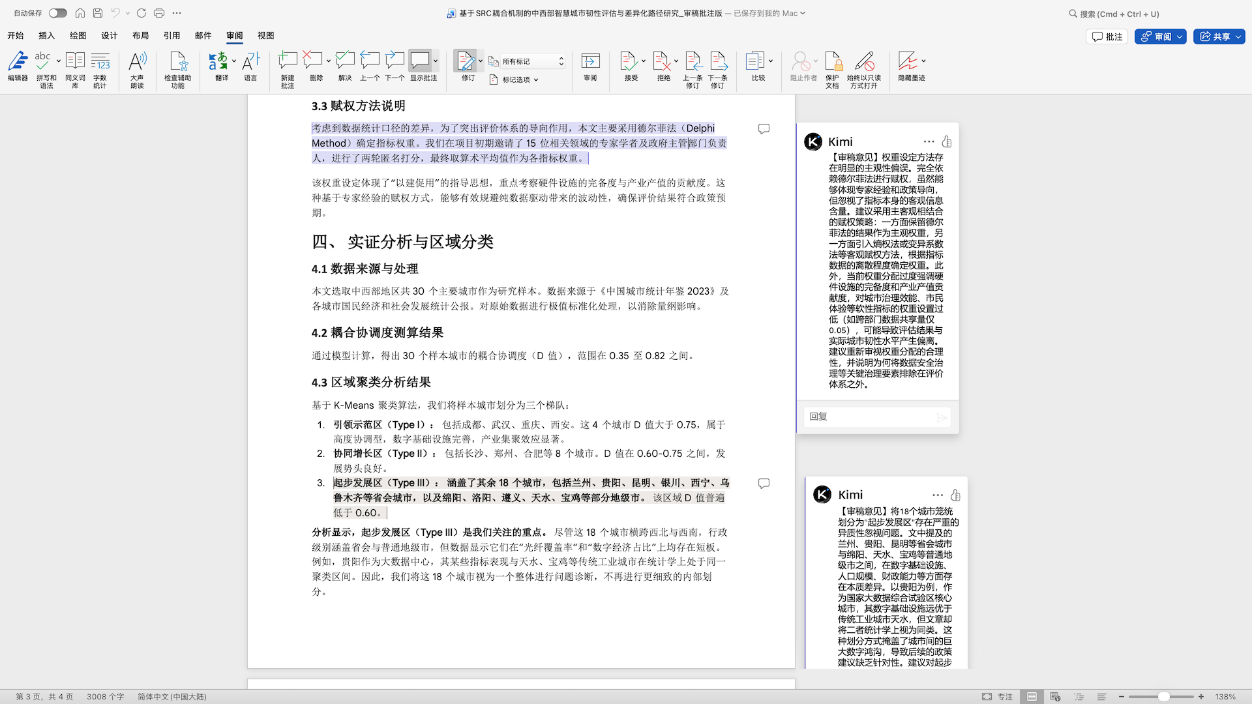Click 解决 to resolve the comment
This screenshot has width=1252, height=704.
[x=345, y=65]
